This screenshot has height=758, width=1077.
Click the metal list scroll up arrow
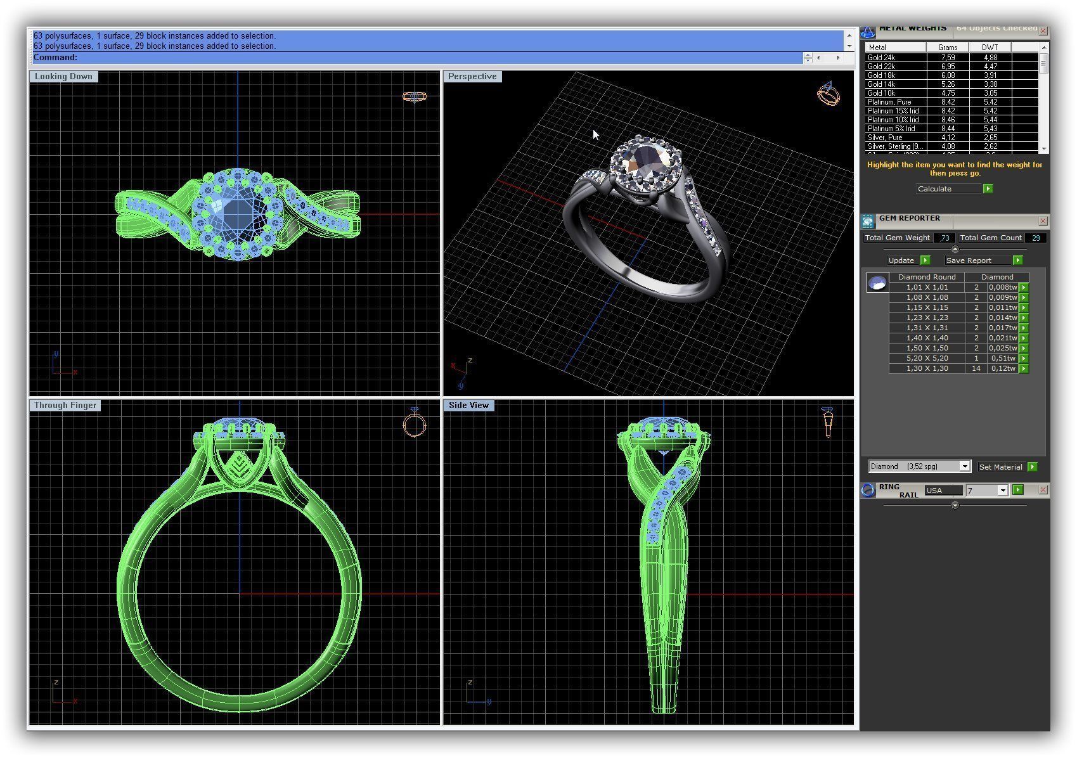tap(1043, 48)
